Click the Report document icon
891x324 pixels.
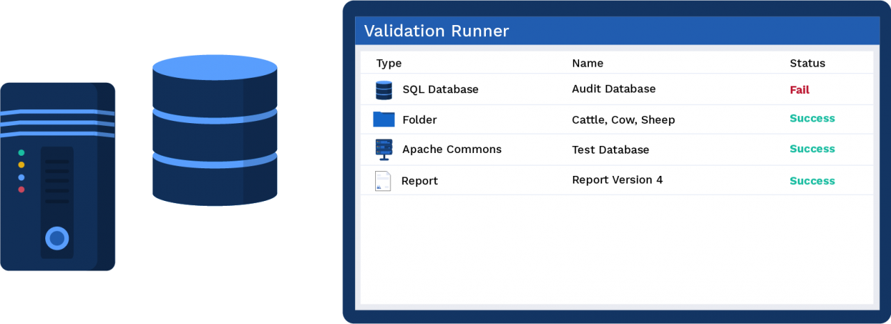(383, 181)
